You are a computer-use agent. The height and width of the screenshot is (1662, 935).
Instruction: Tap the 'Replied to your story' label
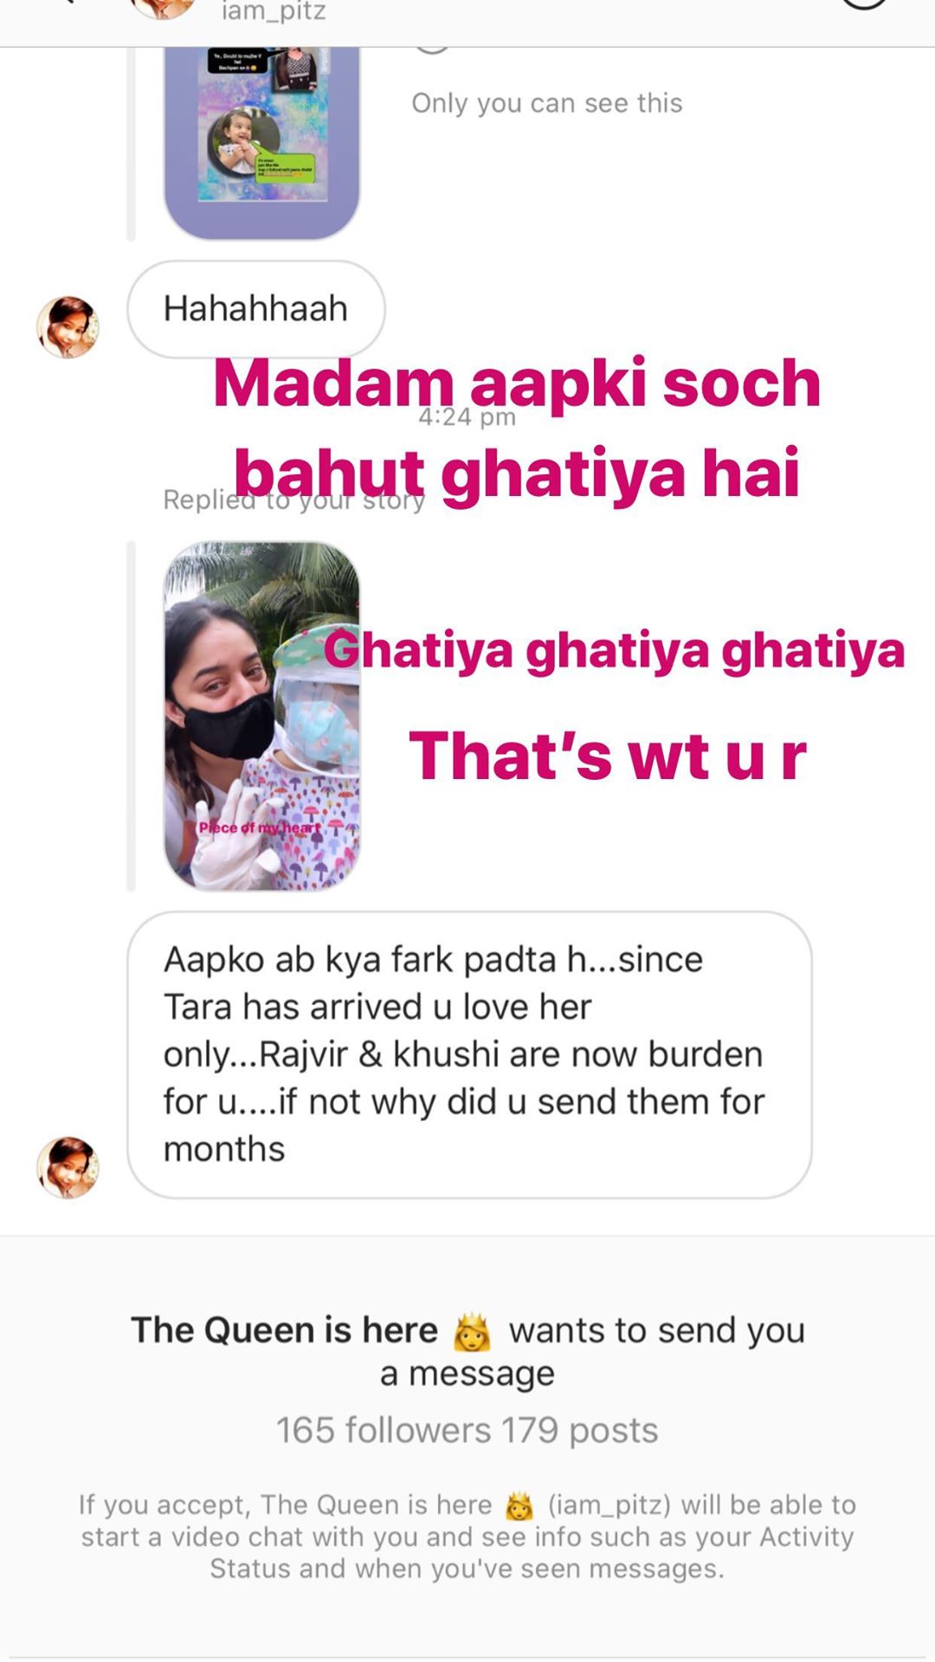294,499
